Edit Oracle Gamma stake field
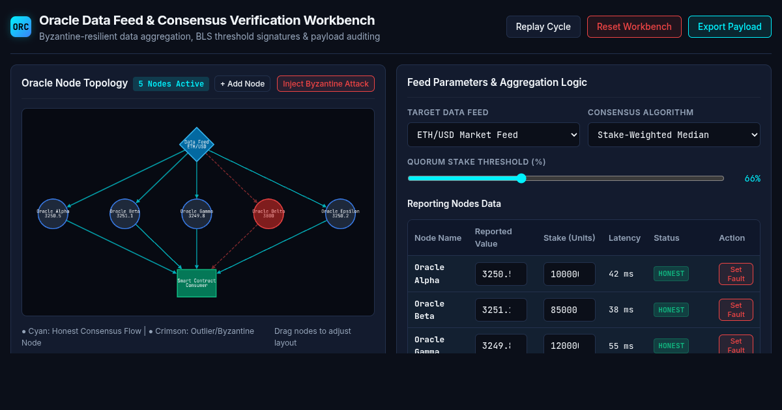The width and height of the screenshot is (782, 410). coord(570,344)
